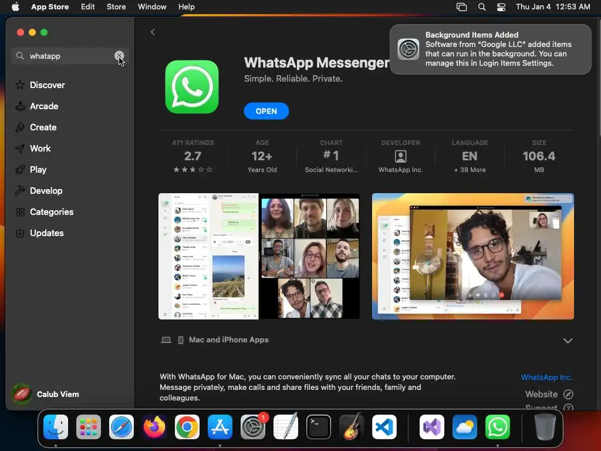
Task: Click the Calub Viem profile avatar
Action: (x=22, y=394)
